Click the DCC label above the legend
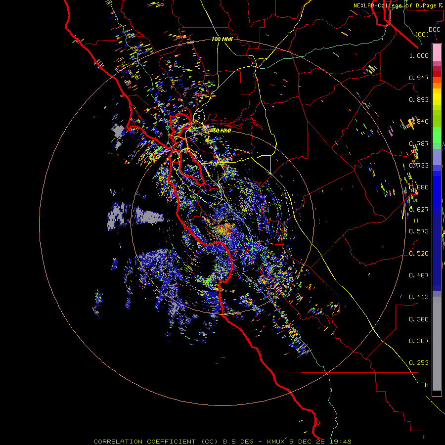The height and width of the screenshot is (445, 445). coord(434,30)
